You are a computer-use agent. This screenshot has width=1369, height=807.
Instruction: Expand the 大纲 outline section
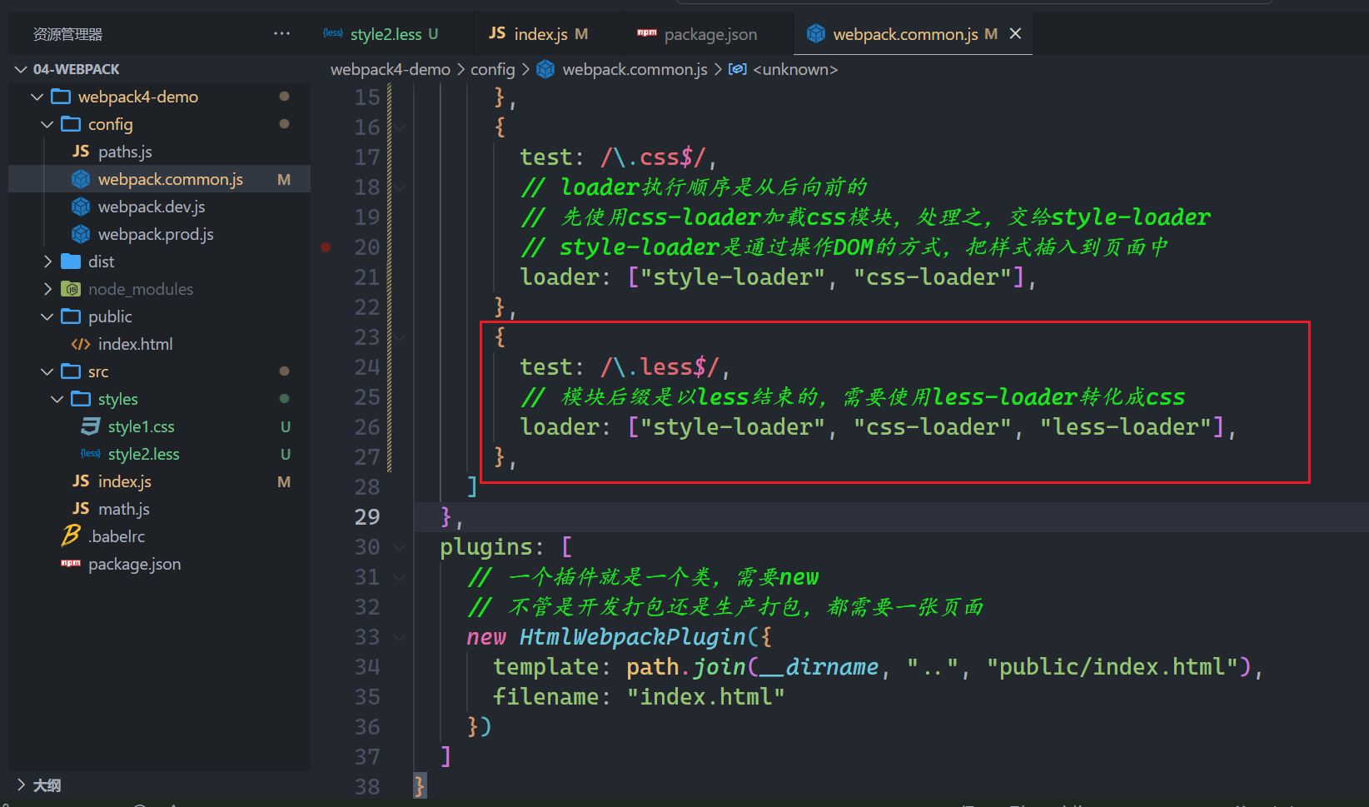(21, 785)
